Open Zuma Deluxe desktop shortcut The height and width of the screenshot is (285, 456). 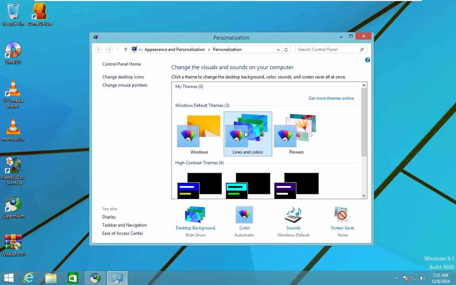(x=40, y=14)
